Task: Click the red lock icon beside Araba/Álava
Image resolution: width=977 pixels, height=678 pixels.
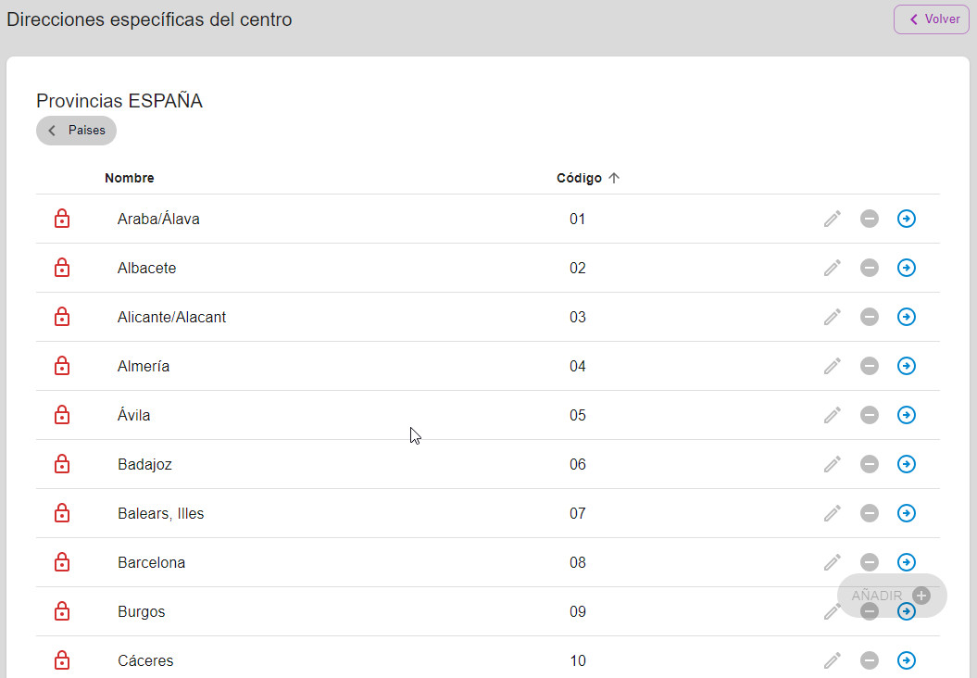Action: [62, 219]
